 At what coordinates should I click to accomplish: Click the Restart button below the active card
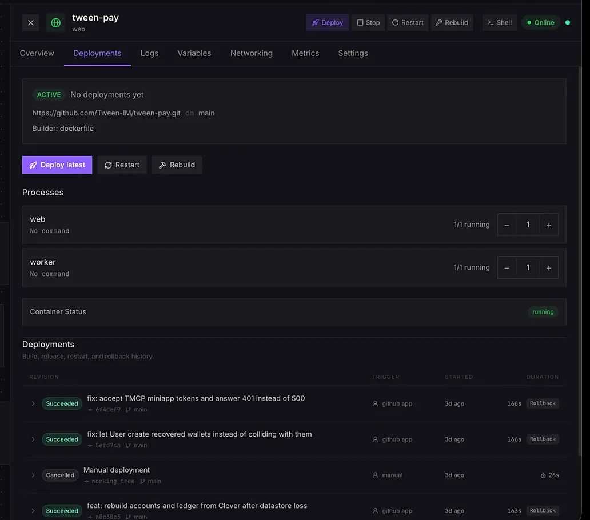[x=122, y=165]
